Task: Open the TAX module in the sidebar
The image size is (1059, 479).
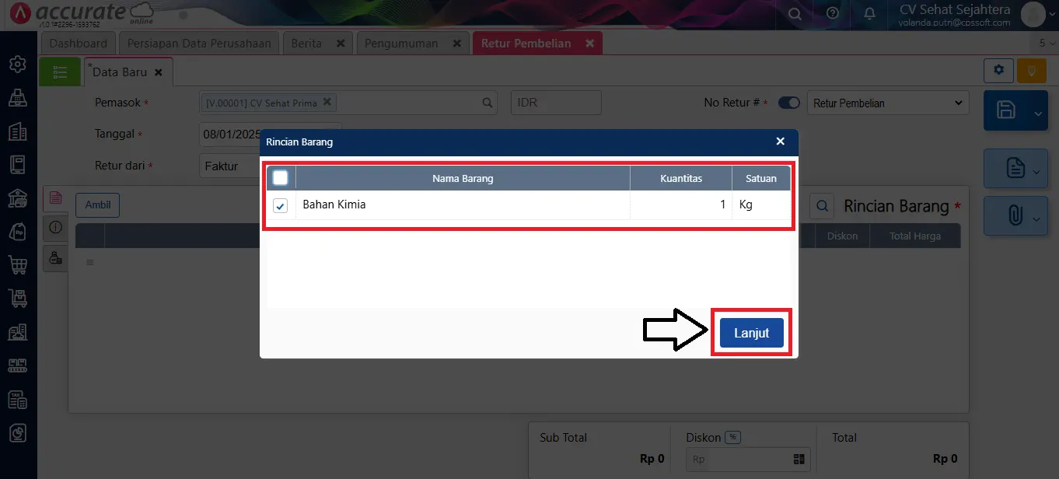Action: point(18,400)
